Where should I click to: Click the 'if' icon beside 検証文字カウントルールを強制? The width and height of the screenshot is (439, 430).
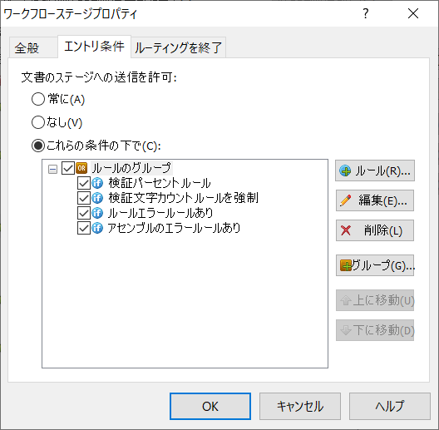point(97,198)
